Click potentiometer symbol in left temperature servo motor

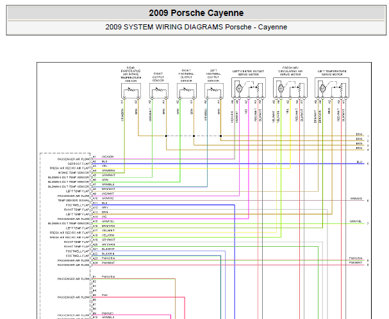pos(341,87)
